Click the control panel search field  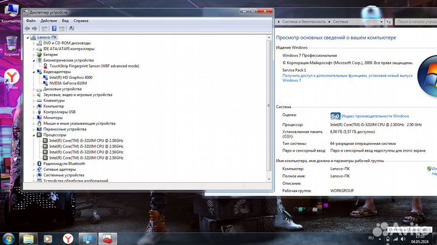click(x=416, y=21)
